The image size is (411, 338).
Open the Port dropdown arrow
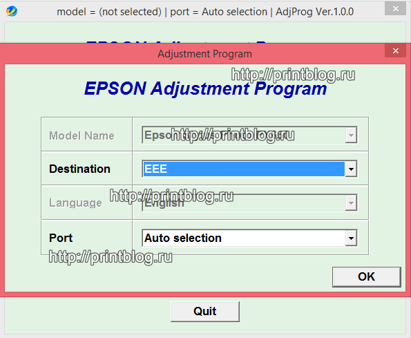(x=351, y=238)
